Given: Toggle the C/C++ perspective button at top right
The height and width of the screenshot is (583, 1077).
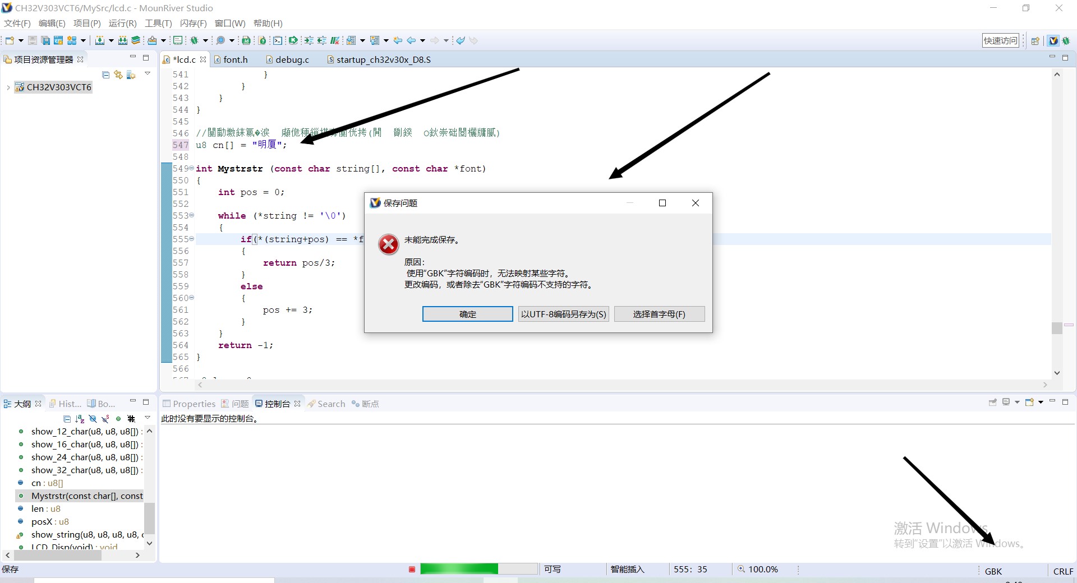Looking at the screenshot, I should coord(1053,40).
